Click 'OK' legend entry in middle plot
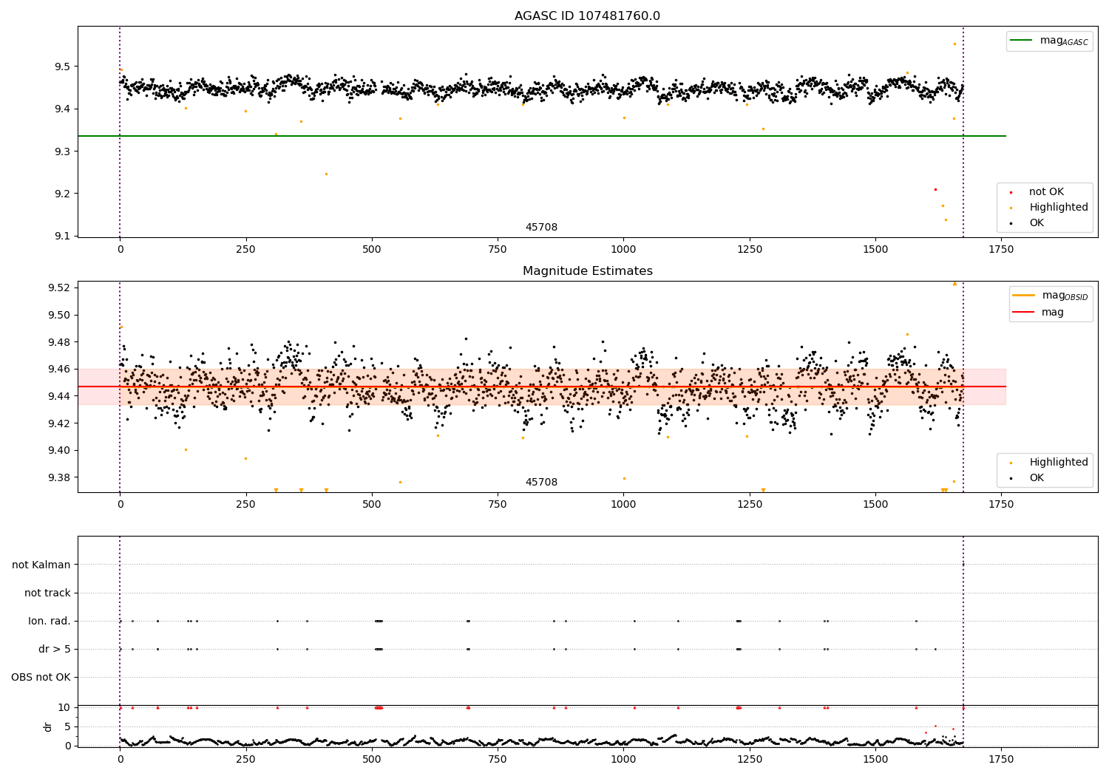The width and height of the screenshot is (1109, 776). click(1027, 478)
